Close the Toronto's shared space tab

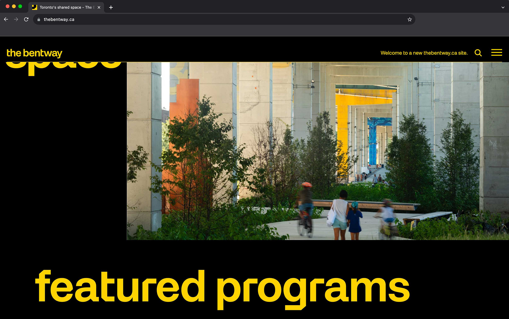click(99, 7)
